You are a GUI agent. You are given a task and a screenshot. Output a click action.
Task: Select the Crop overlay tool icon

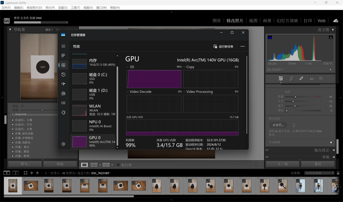click(x=291, y=78)
